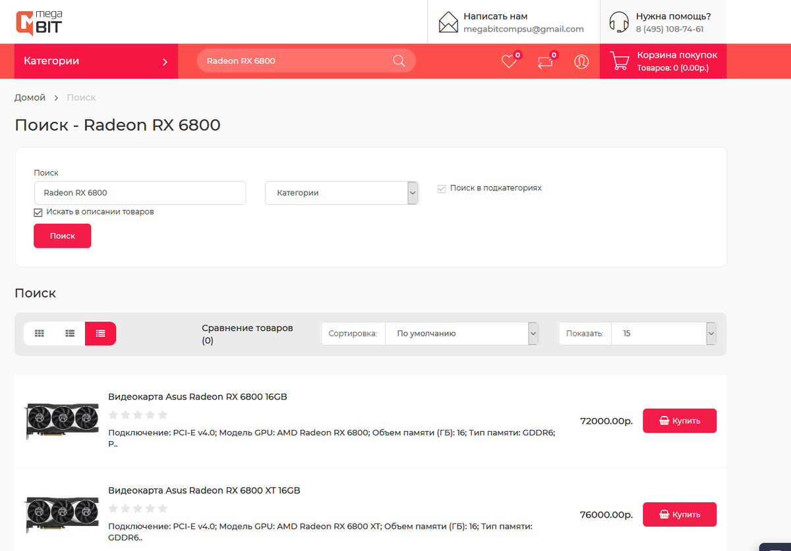The height and width of the screenshot is (551, 791).
Task: Go to Домой breadcrumb
Action: [30, 97]
